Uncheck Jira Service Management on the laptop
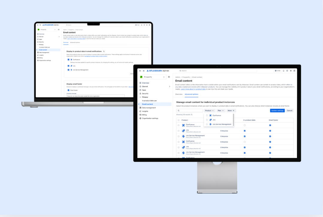This screenshot has width=323, height=217. (x=68, y=70)
